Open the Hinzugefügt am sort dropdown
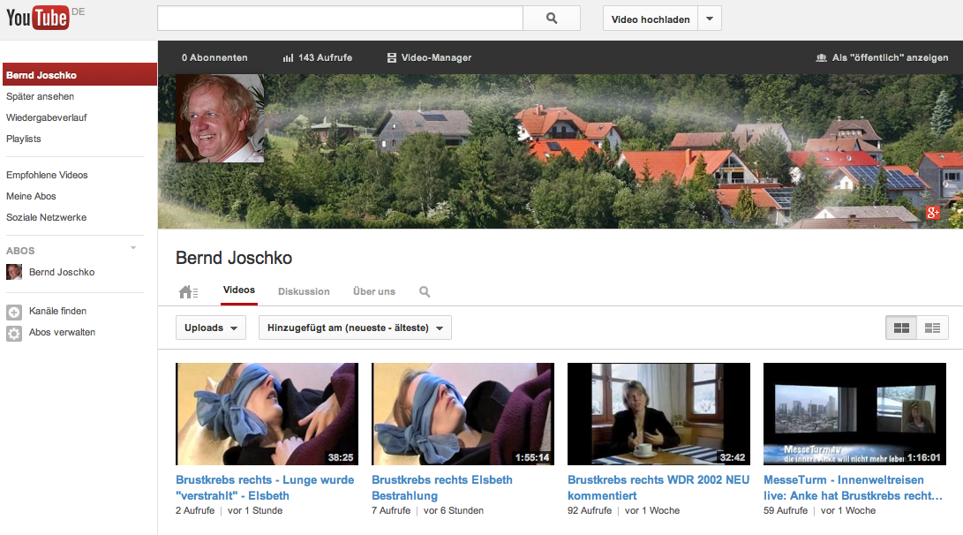This screenshot has width=963, height=535. point(355,328)
